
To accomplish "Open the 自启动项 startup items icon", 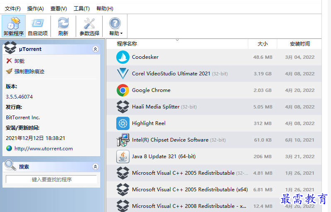I will [x=38, y=23].
